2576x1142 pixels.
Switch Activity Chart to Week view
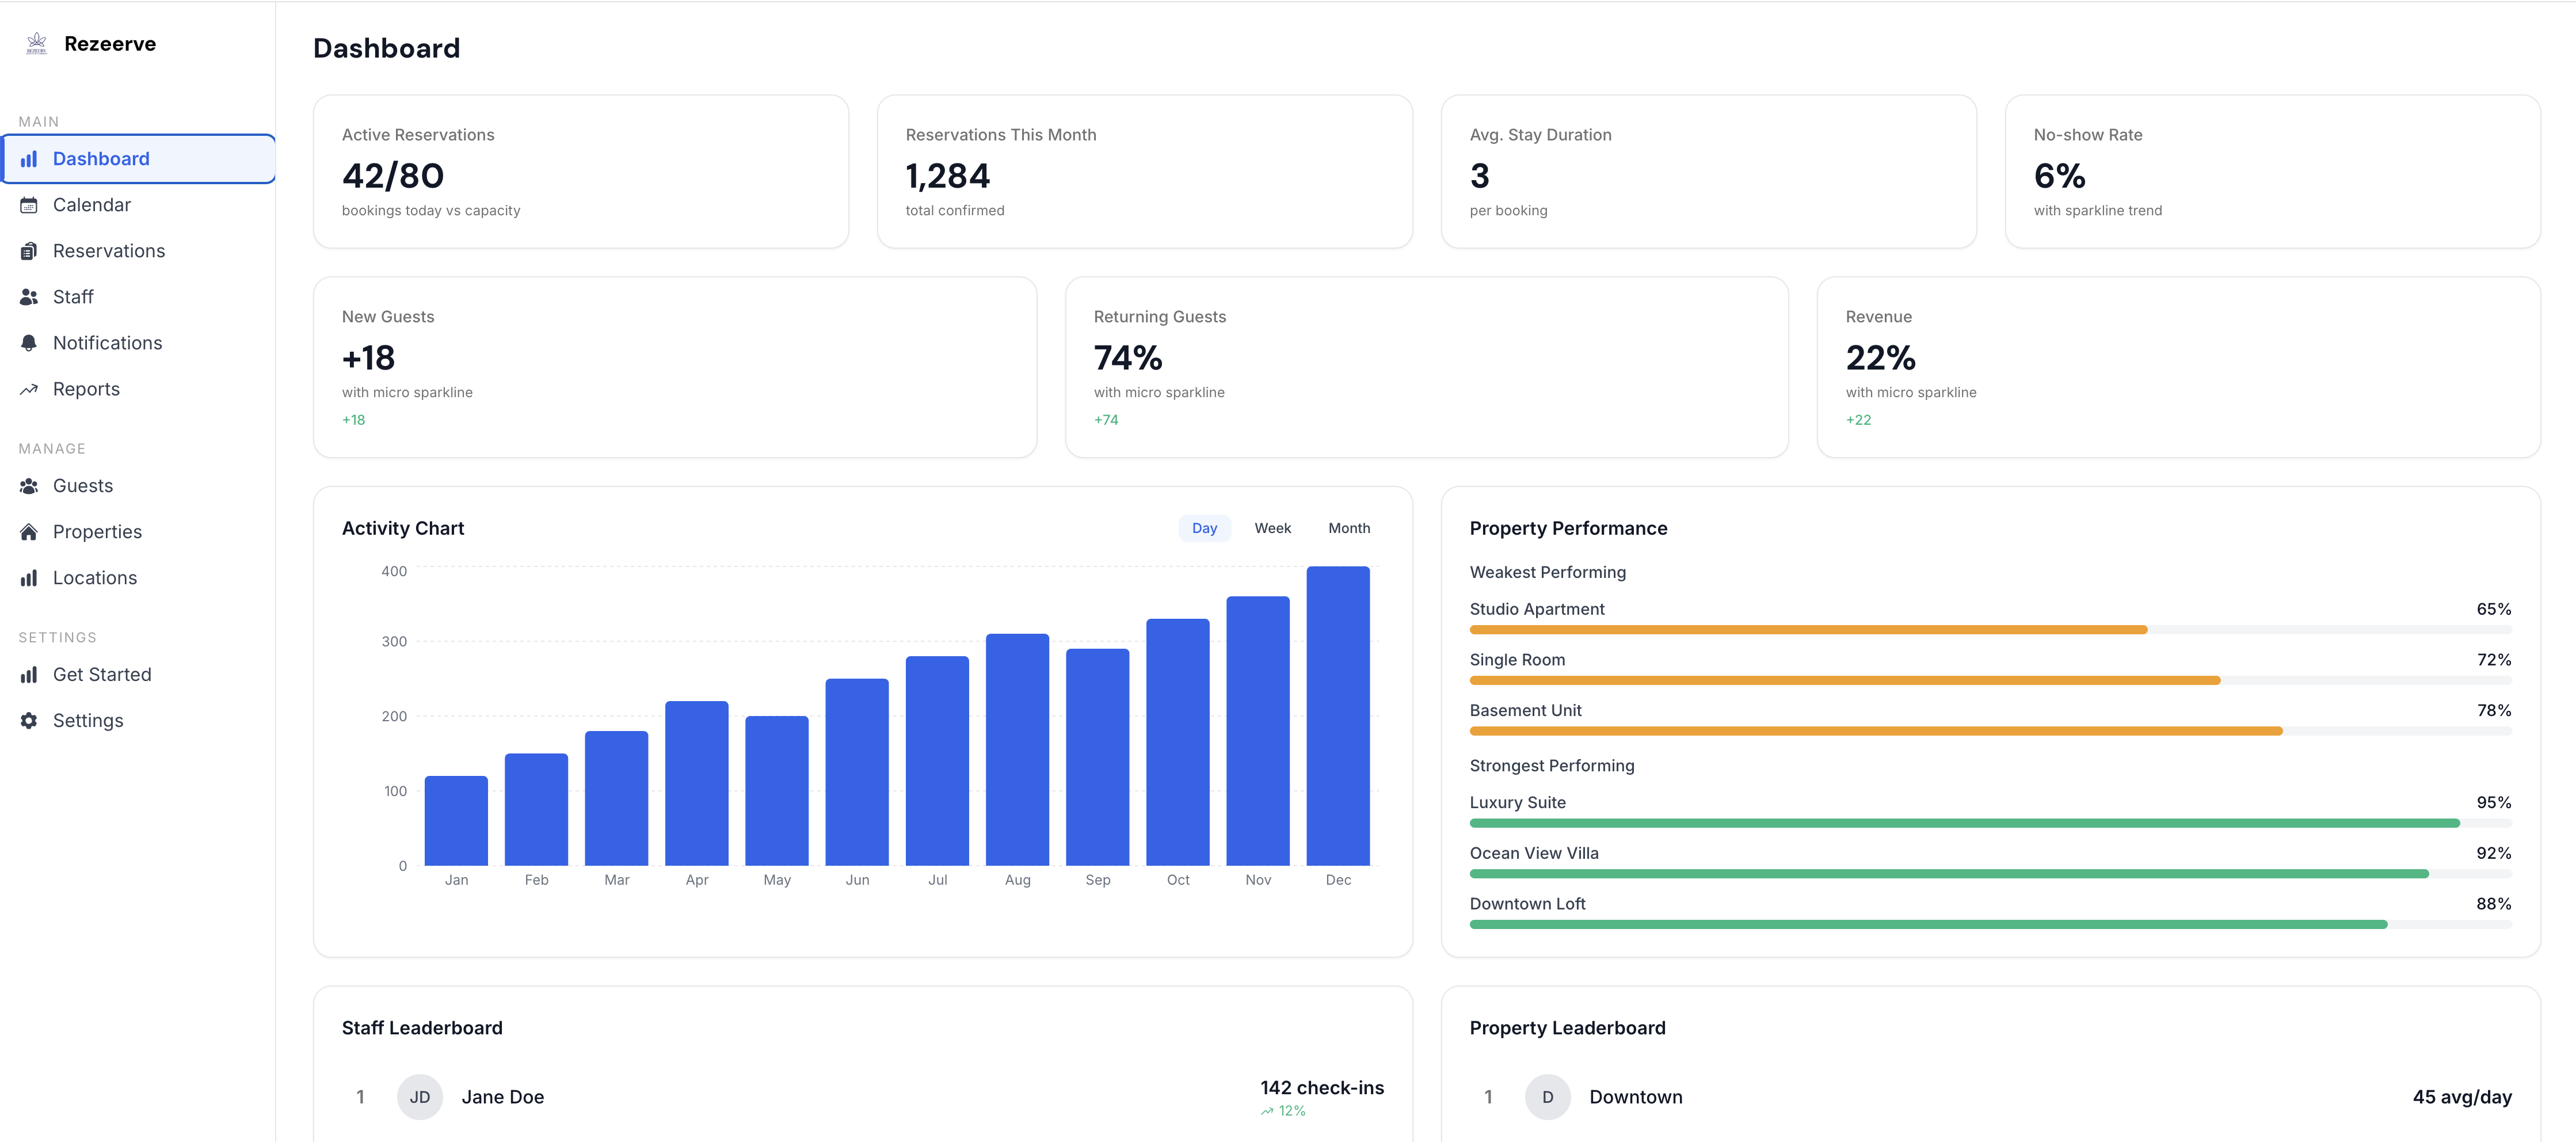tap(1272, 528)
